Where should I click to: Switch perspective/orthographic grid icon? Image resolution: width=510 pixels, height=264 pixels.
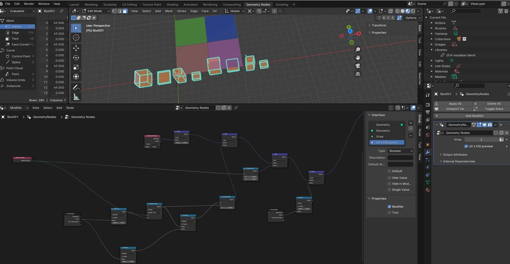(358, 74)
